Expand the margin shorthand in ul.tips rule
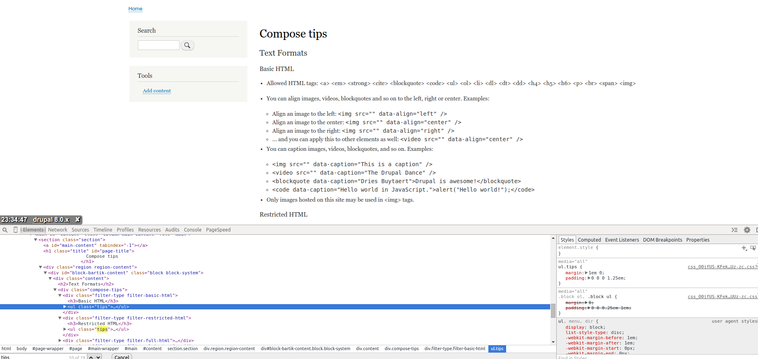Viewport: 758px width, 359px height. tap(586, 273)
